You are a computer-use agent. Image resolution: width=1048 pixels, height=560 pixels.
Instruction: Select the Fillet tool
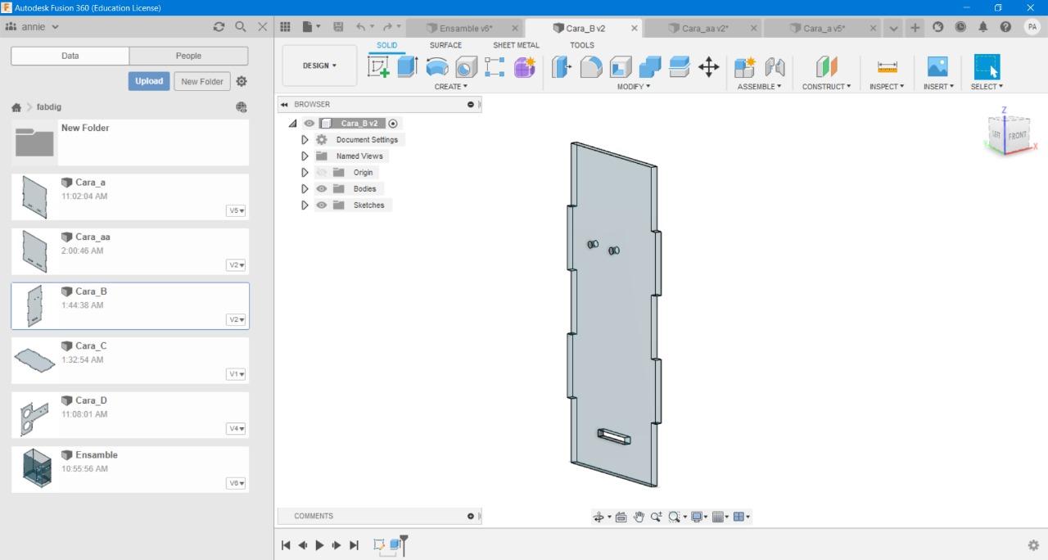[x=590, y=67]
